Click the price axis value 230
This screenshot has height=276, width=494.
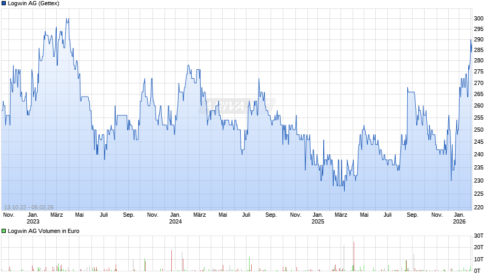point(479,181)
